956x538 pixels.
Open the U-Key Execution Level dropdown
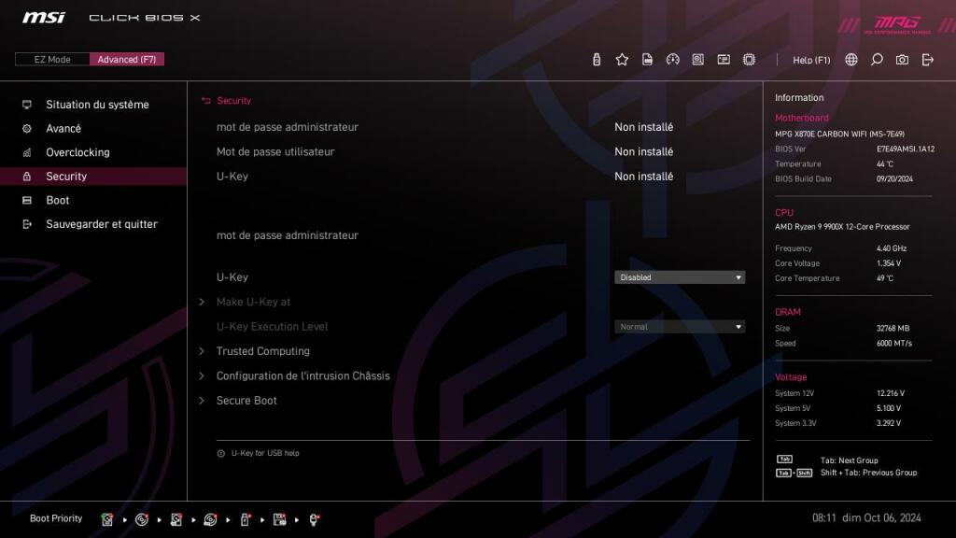[x=680, y=326]
